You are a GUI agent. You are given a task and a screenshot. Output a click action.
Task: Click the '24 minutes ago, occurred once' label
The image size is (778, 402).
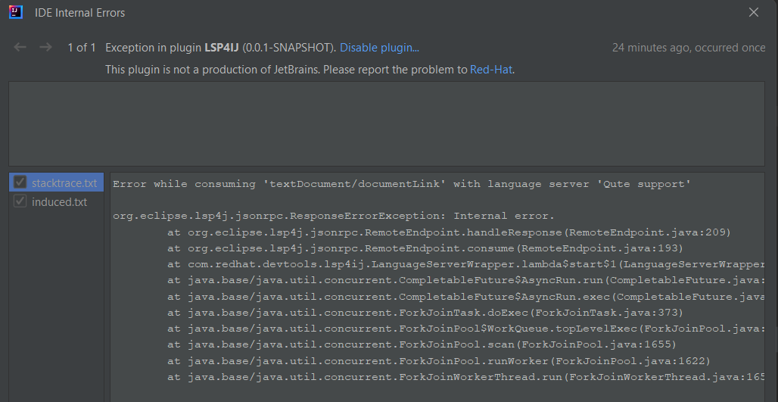pyautogui.click(x=689, y=48)
